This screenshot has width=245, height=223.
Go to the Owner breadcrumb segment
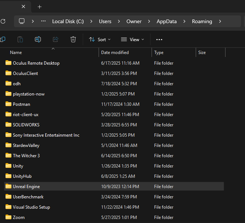[134, 21]
